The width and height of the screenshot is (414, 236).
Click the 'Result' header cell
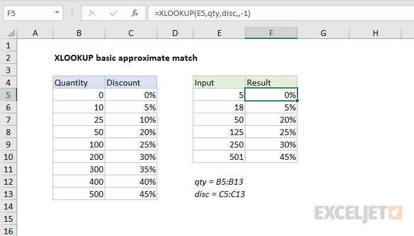[x=271, y=83]
